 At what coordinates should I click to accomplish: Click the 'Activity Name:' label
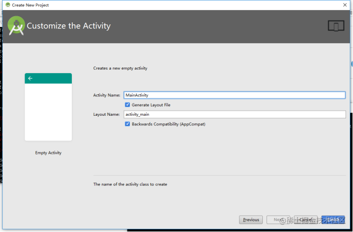[106, 95]
